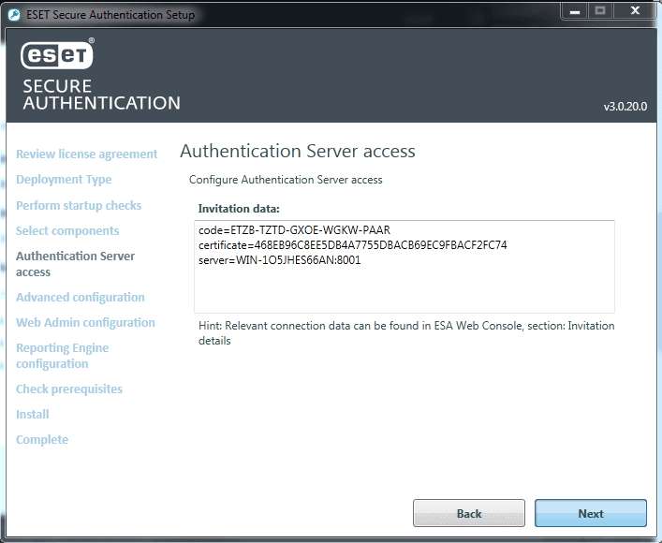This screenshot has height=543, width=662.
Task: Go to the Web Admin configuration step
Action: click(x=85, y=322)
